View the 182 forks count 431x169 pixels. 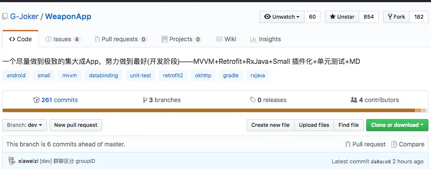(x=419, y=17)
